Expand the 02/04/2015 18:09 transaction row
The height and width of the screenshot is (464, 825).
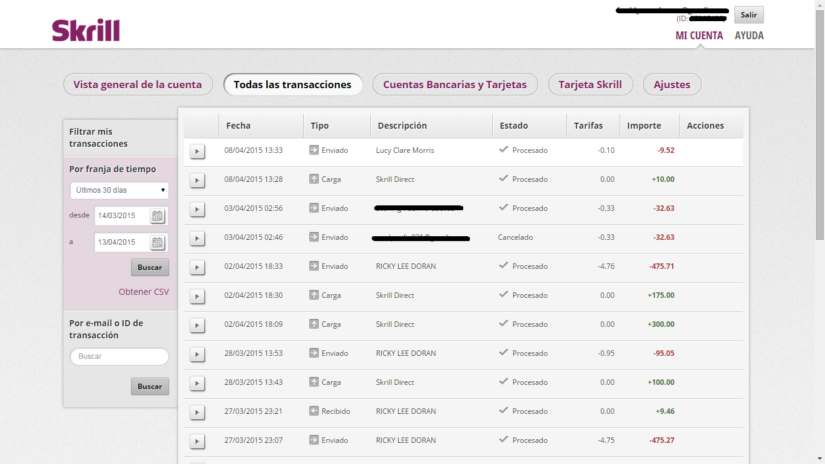197,325
